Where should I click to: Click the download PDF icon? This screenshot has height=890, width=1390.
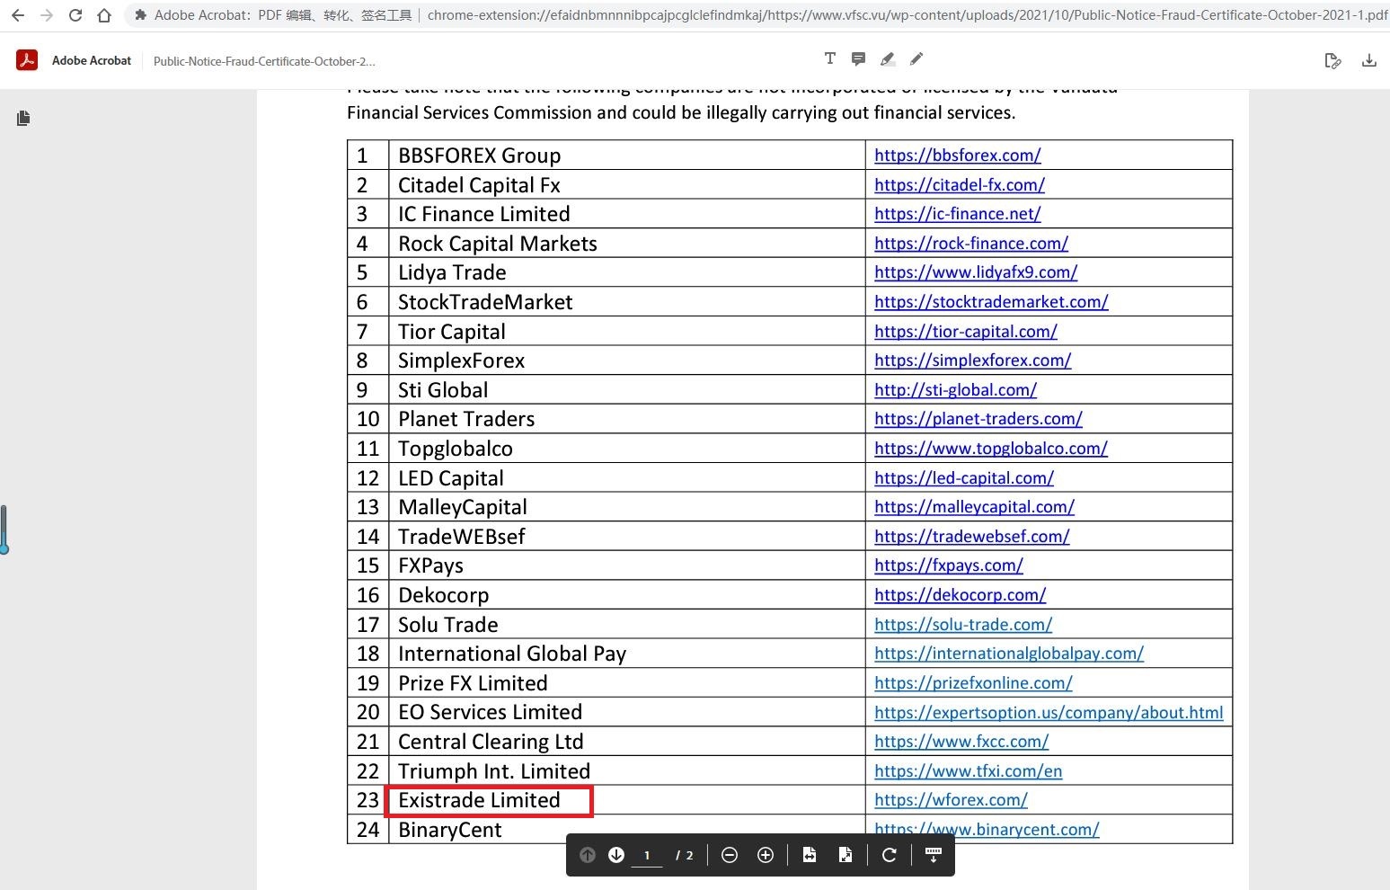(1368, 61)
